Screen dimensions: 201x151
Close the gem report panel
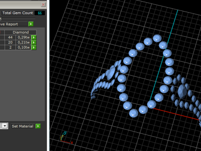[43, 5]
